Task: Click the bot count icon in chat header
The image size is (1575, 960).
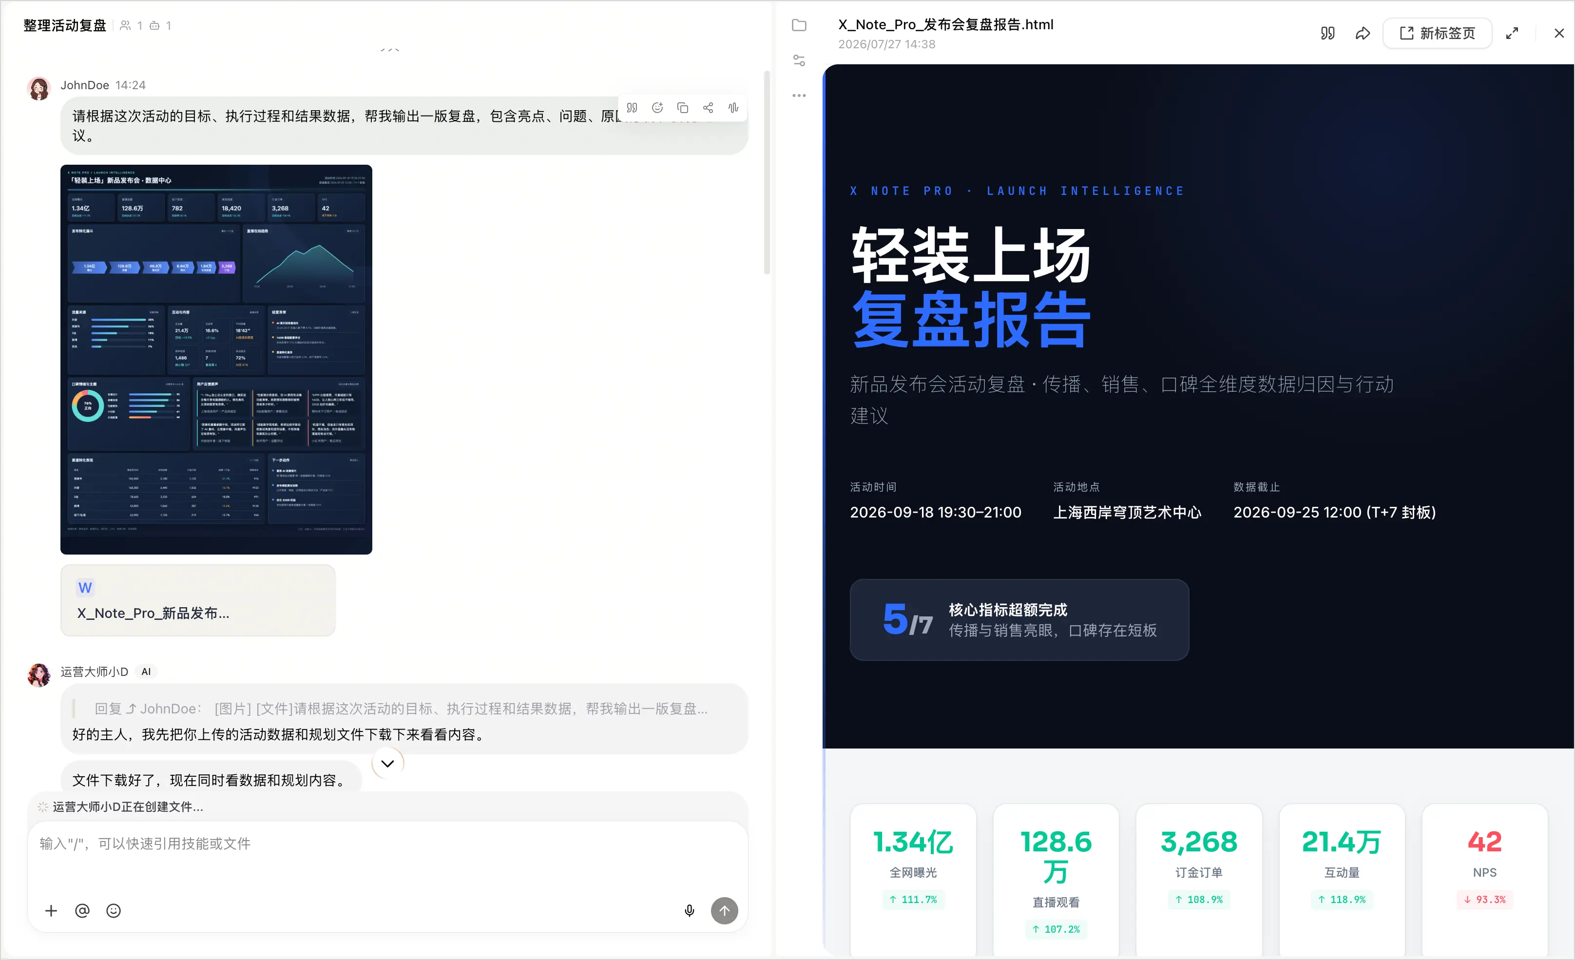Action: coord(154,25)
